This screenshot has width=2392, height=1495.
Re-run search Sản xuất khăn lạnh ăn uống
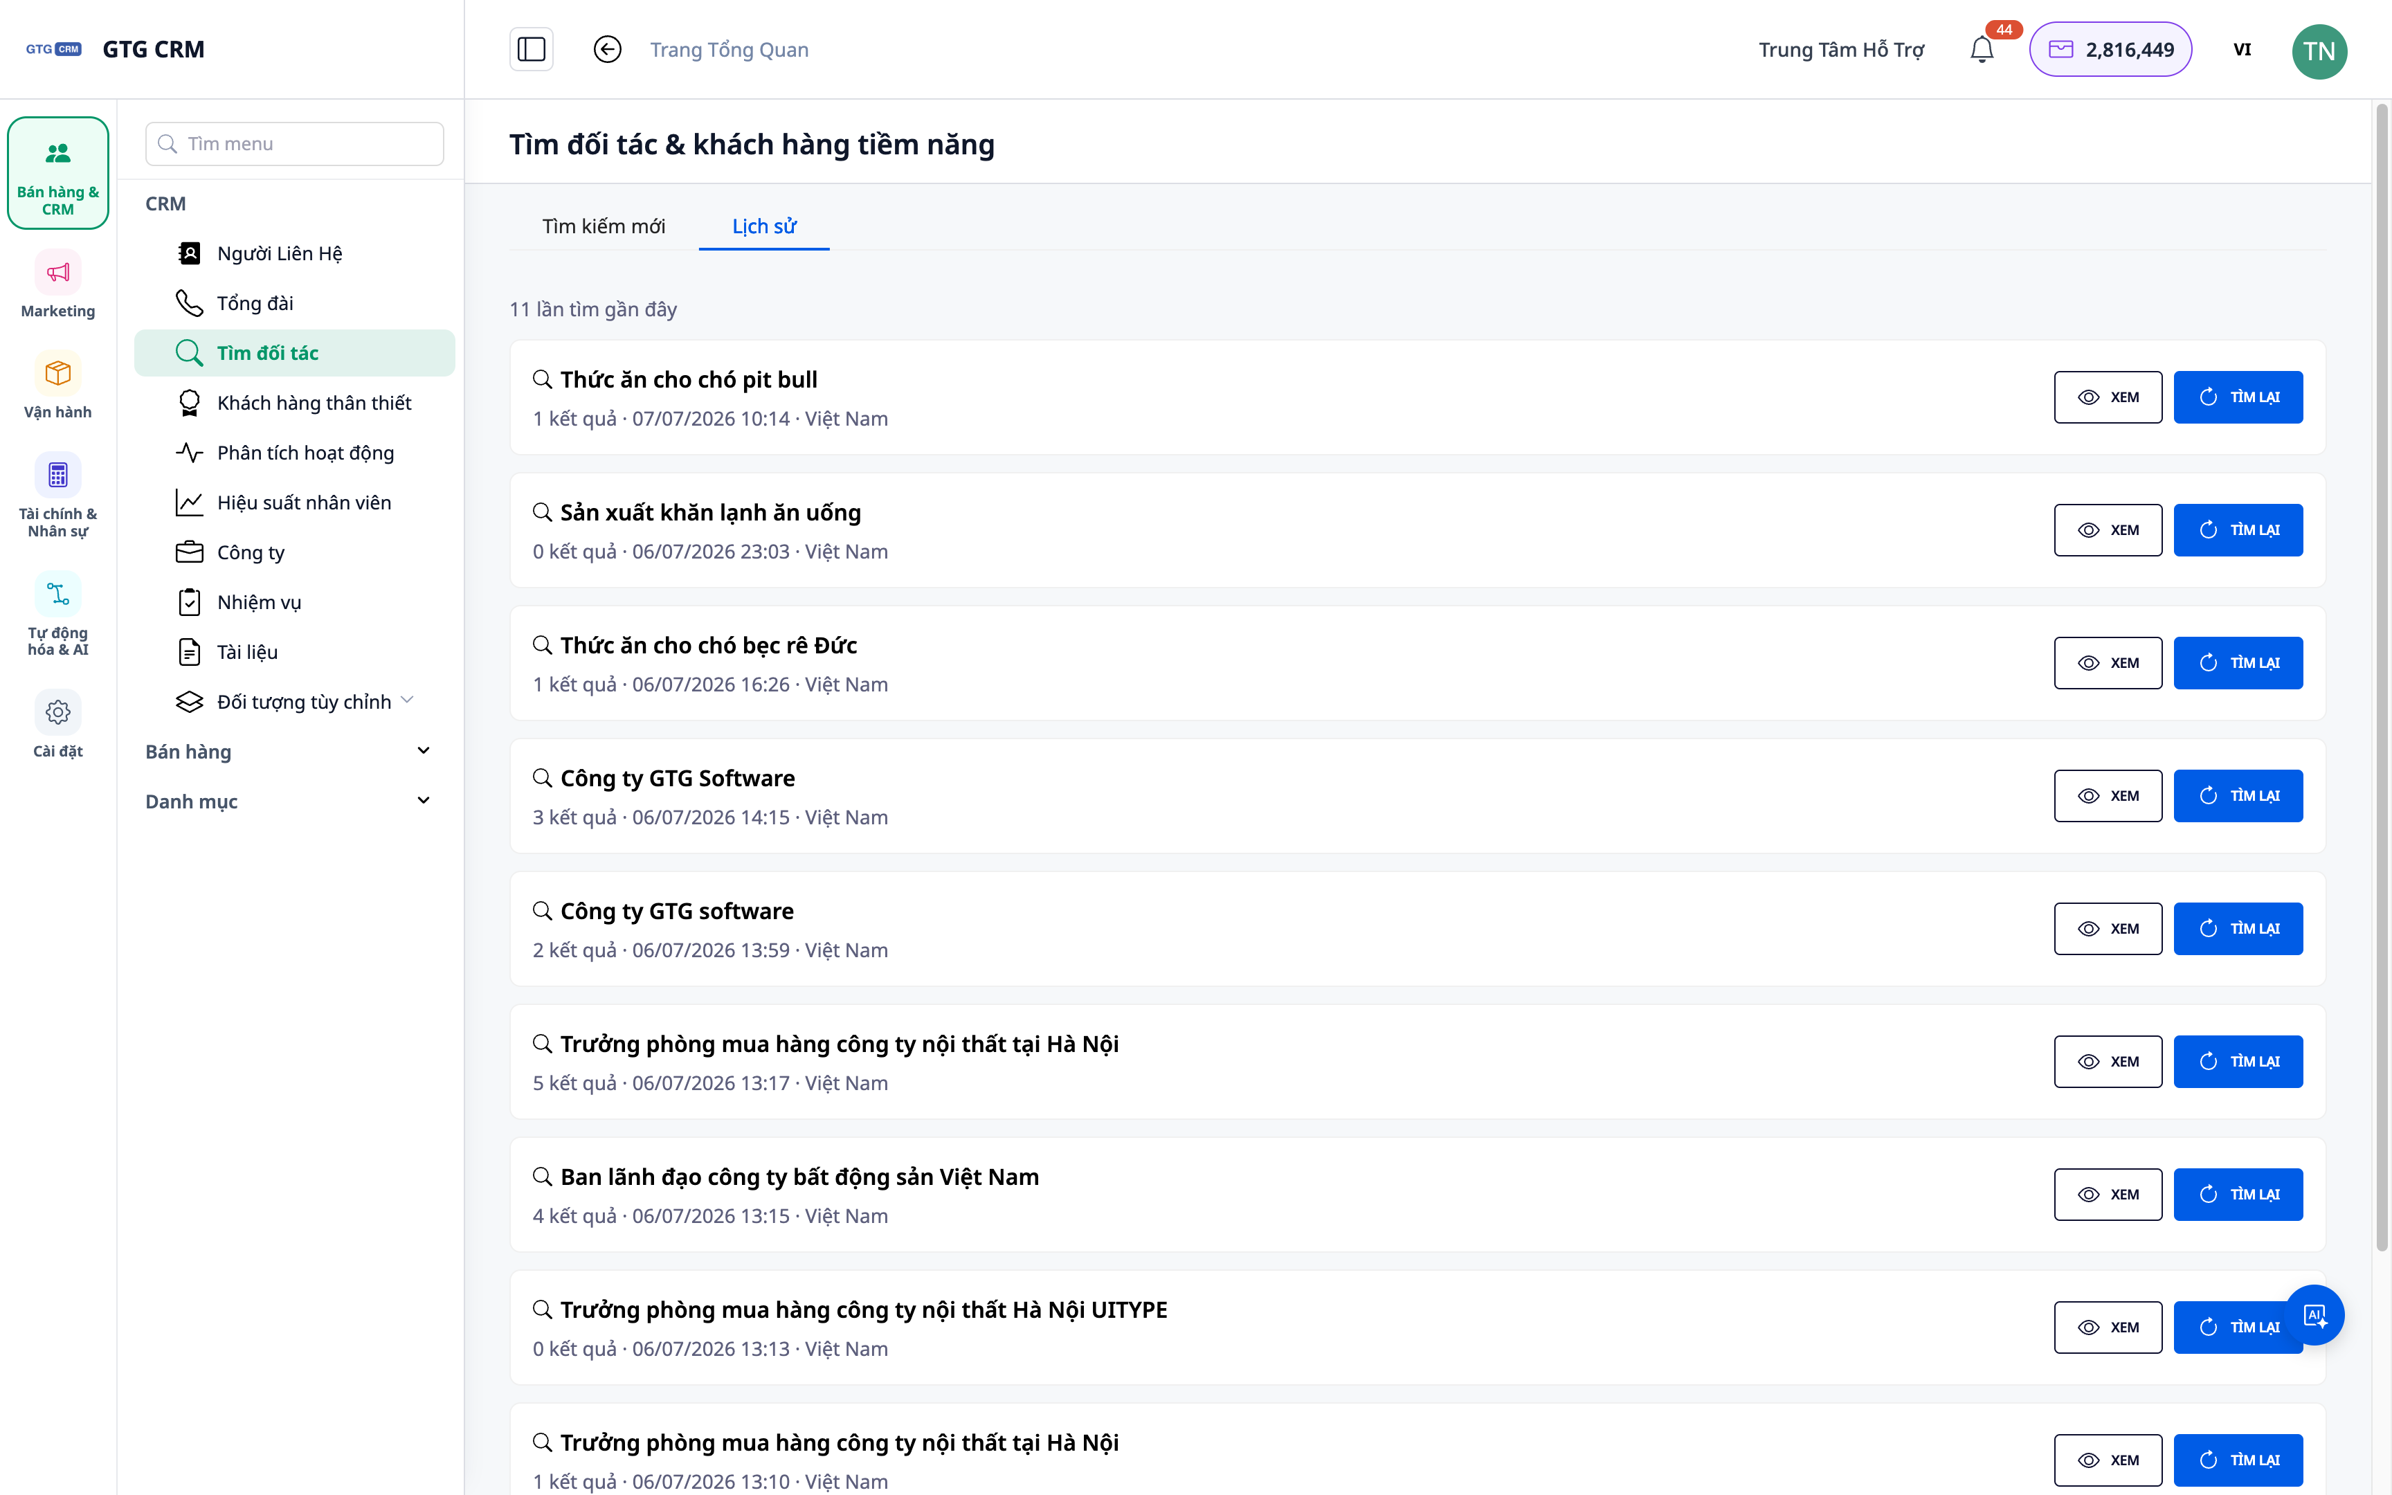pos(2238,530)
